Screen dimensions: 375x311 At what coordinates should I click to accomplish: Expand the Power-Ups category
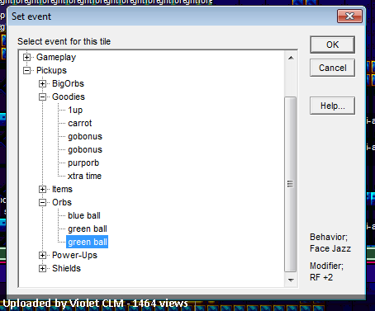click(42, 255)
